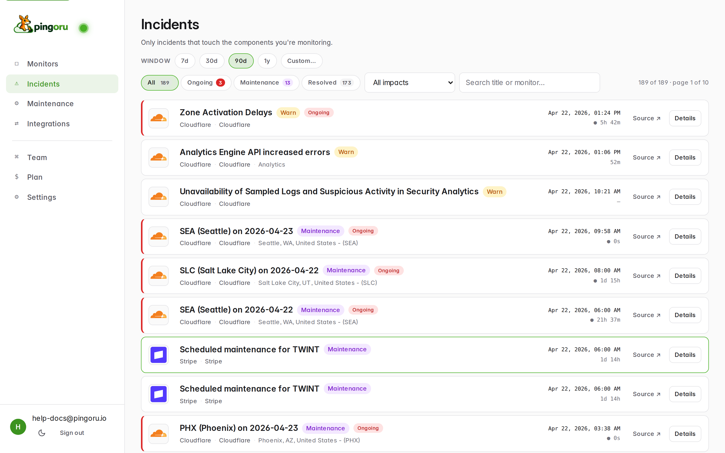Click the Integrations arrows icon in sidebar

point(17,123)
